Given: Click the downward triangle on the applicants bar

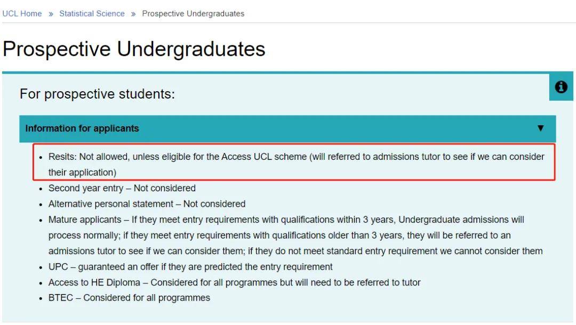Looking at the screenshot, I should point(541,128).
